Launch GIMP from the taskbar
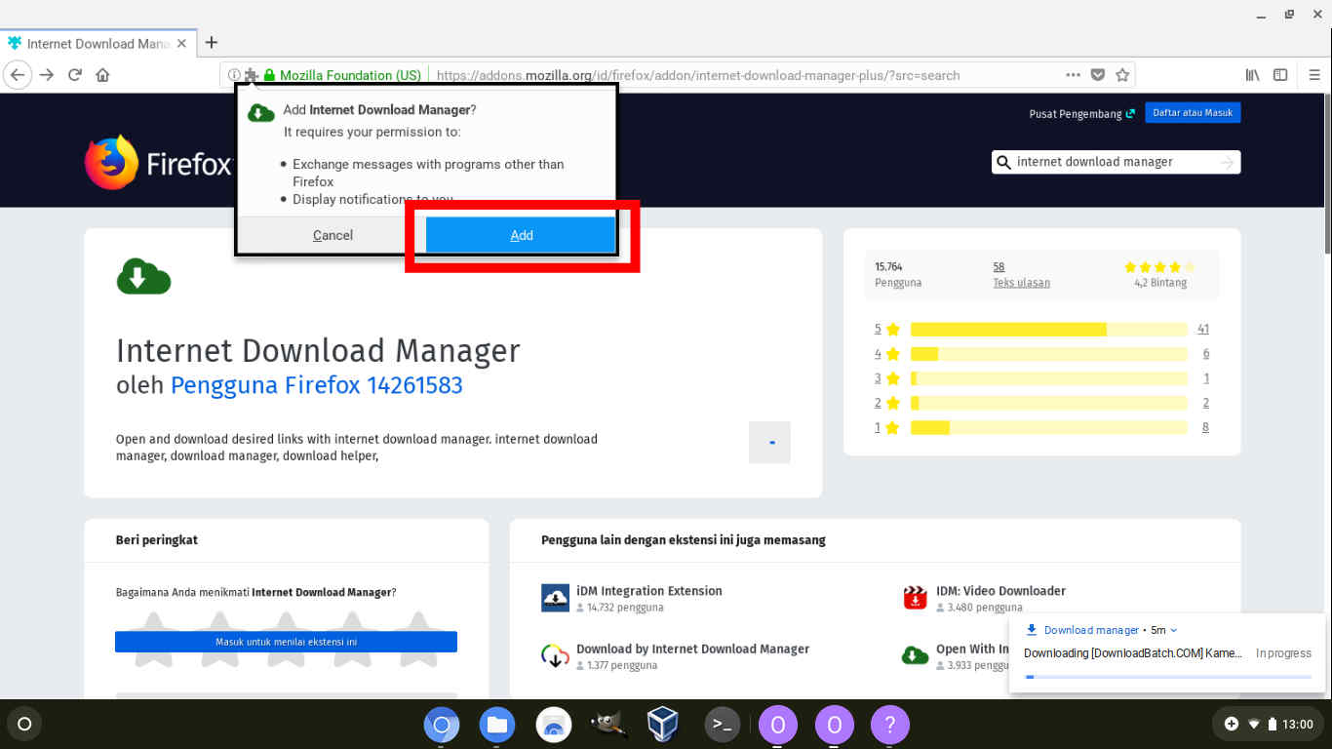 pyautogui.click(x=608, y=725)
